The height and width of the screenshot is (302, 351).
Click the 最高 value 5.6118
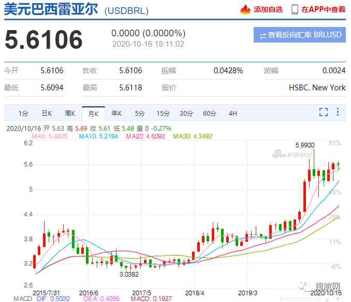tap(131, 88)
